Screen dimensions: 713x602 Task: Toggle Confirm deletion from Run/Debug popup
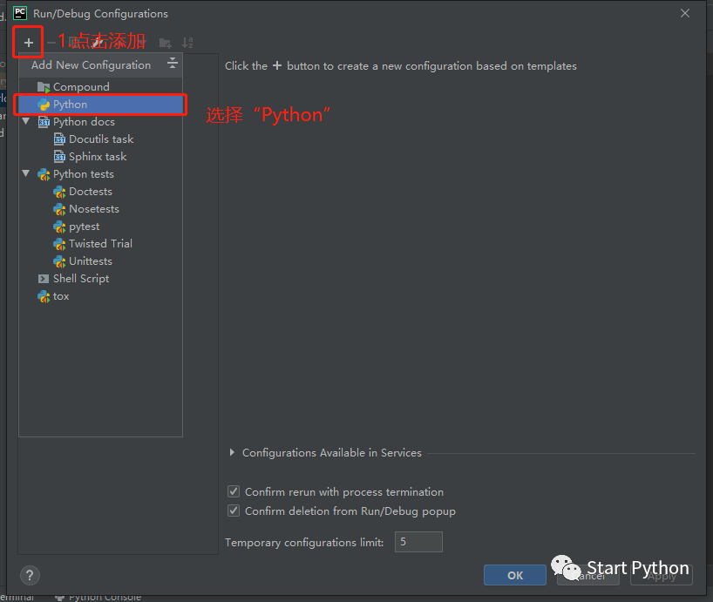pos(234,511)
